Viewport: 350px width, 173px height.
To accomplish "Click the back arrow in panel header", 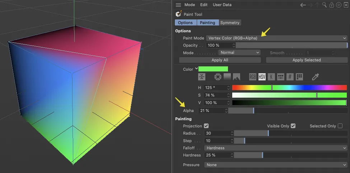I will [303, 5].
